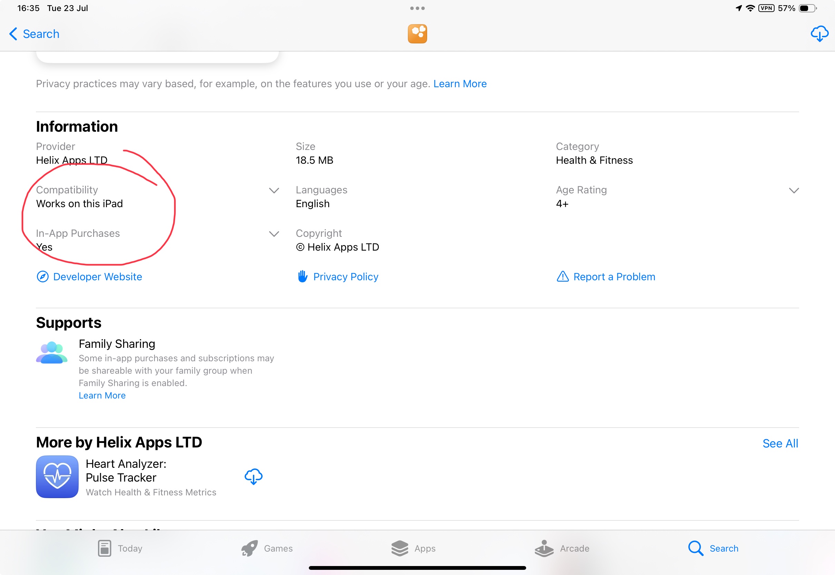Viewport: 835px width, 575px height.
Task: Download Heart Analyzer via cloud icon
Action: coord(254,477)
